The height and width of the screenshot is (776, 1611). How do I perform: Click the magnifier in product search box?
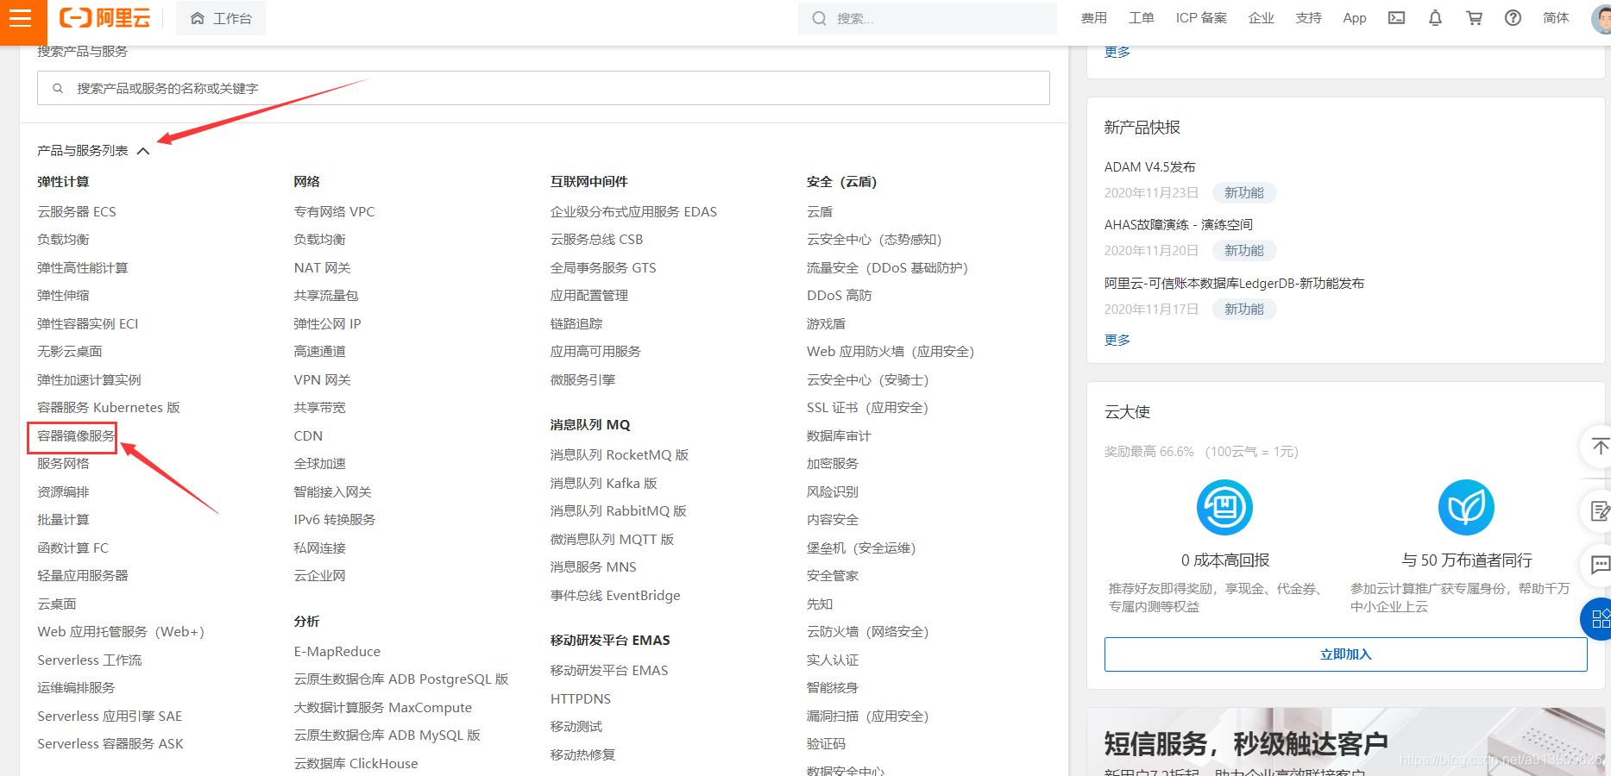(58, 88)
